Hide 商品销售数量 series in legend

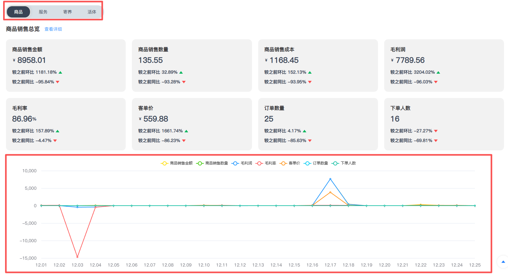(212, 163)
